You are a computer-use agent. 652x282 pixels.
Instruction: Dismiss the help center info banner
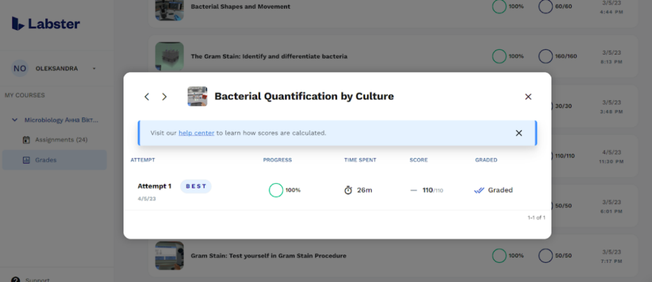tap(519, 133)
